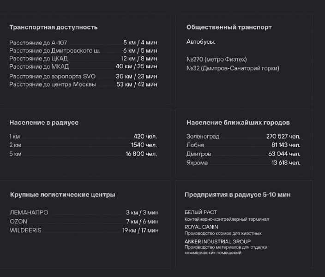Click the 5 км population row

tap(83, 154)
